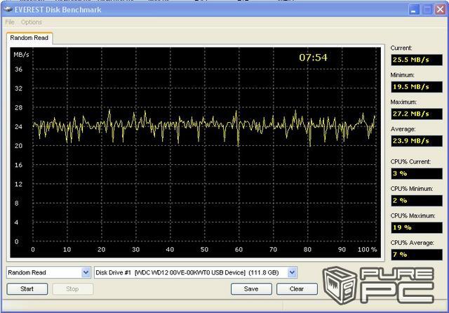Click the CPU% Minimum value 2 %
Screen dimensions: 449x313
pos(416,201)
